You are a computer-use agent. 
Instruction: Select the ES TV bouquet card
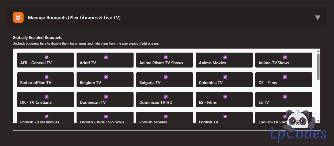pyautogui.click(x=283, y=100)
